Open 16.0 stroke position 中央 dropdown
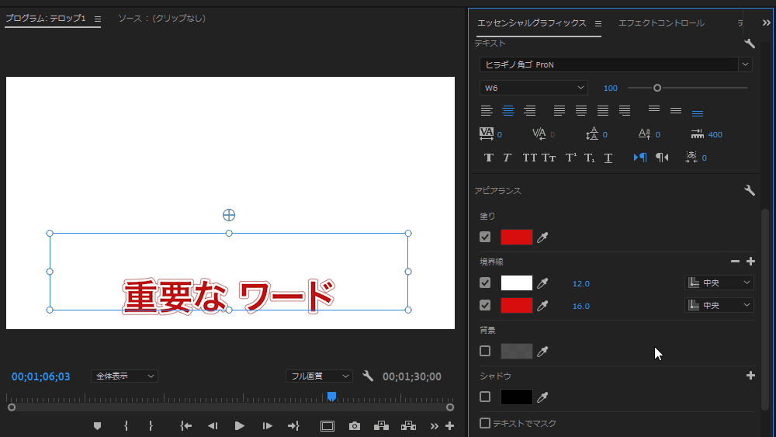Viewport: 776px width, 437px height. 719,305
